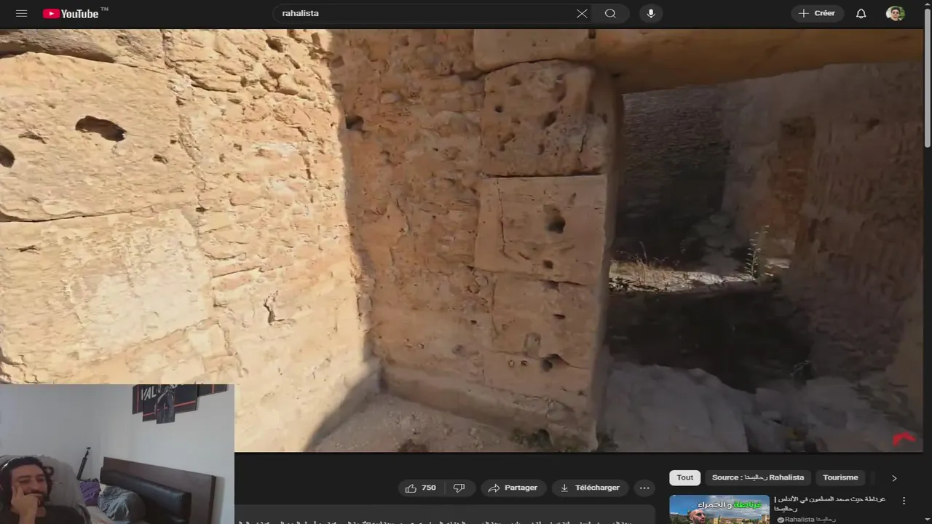
Task: Click the Arabic title of recommended video
Action: tap(830, 503)
